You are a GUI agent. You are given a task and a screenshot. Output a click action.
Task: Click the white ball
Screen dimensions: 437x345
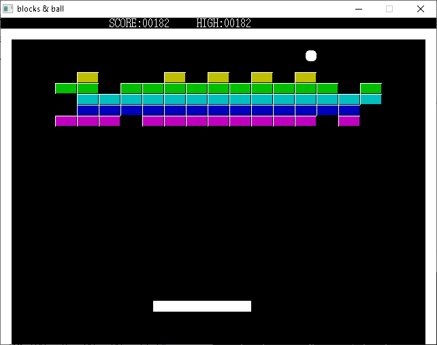pyautogui.click(x=311, y=56)
